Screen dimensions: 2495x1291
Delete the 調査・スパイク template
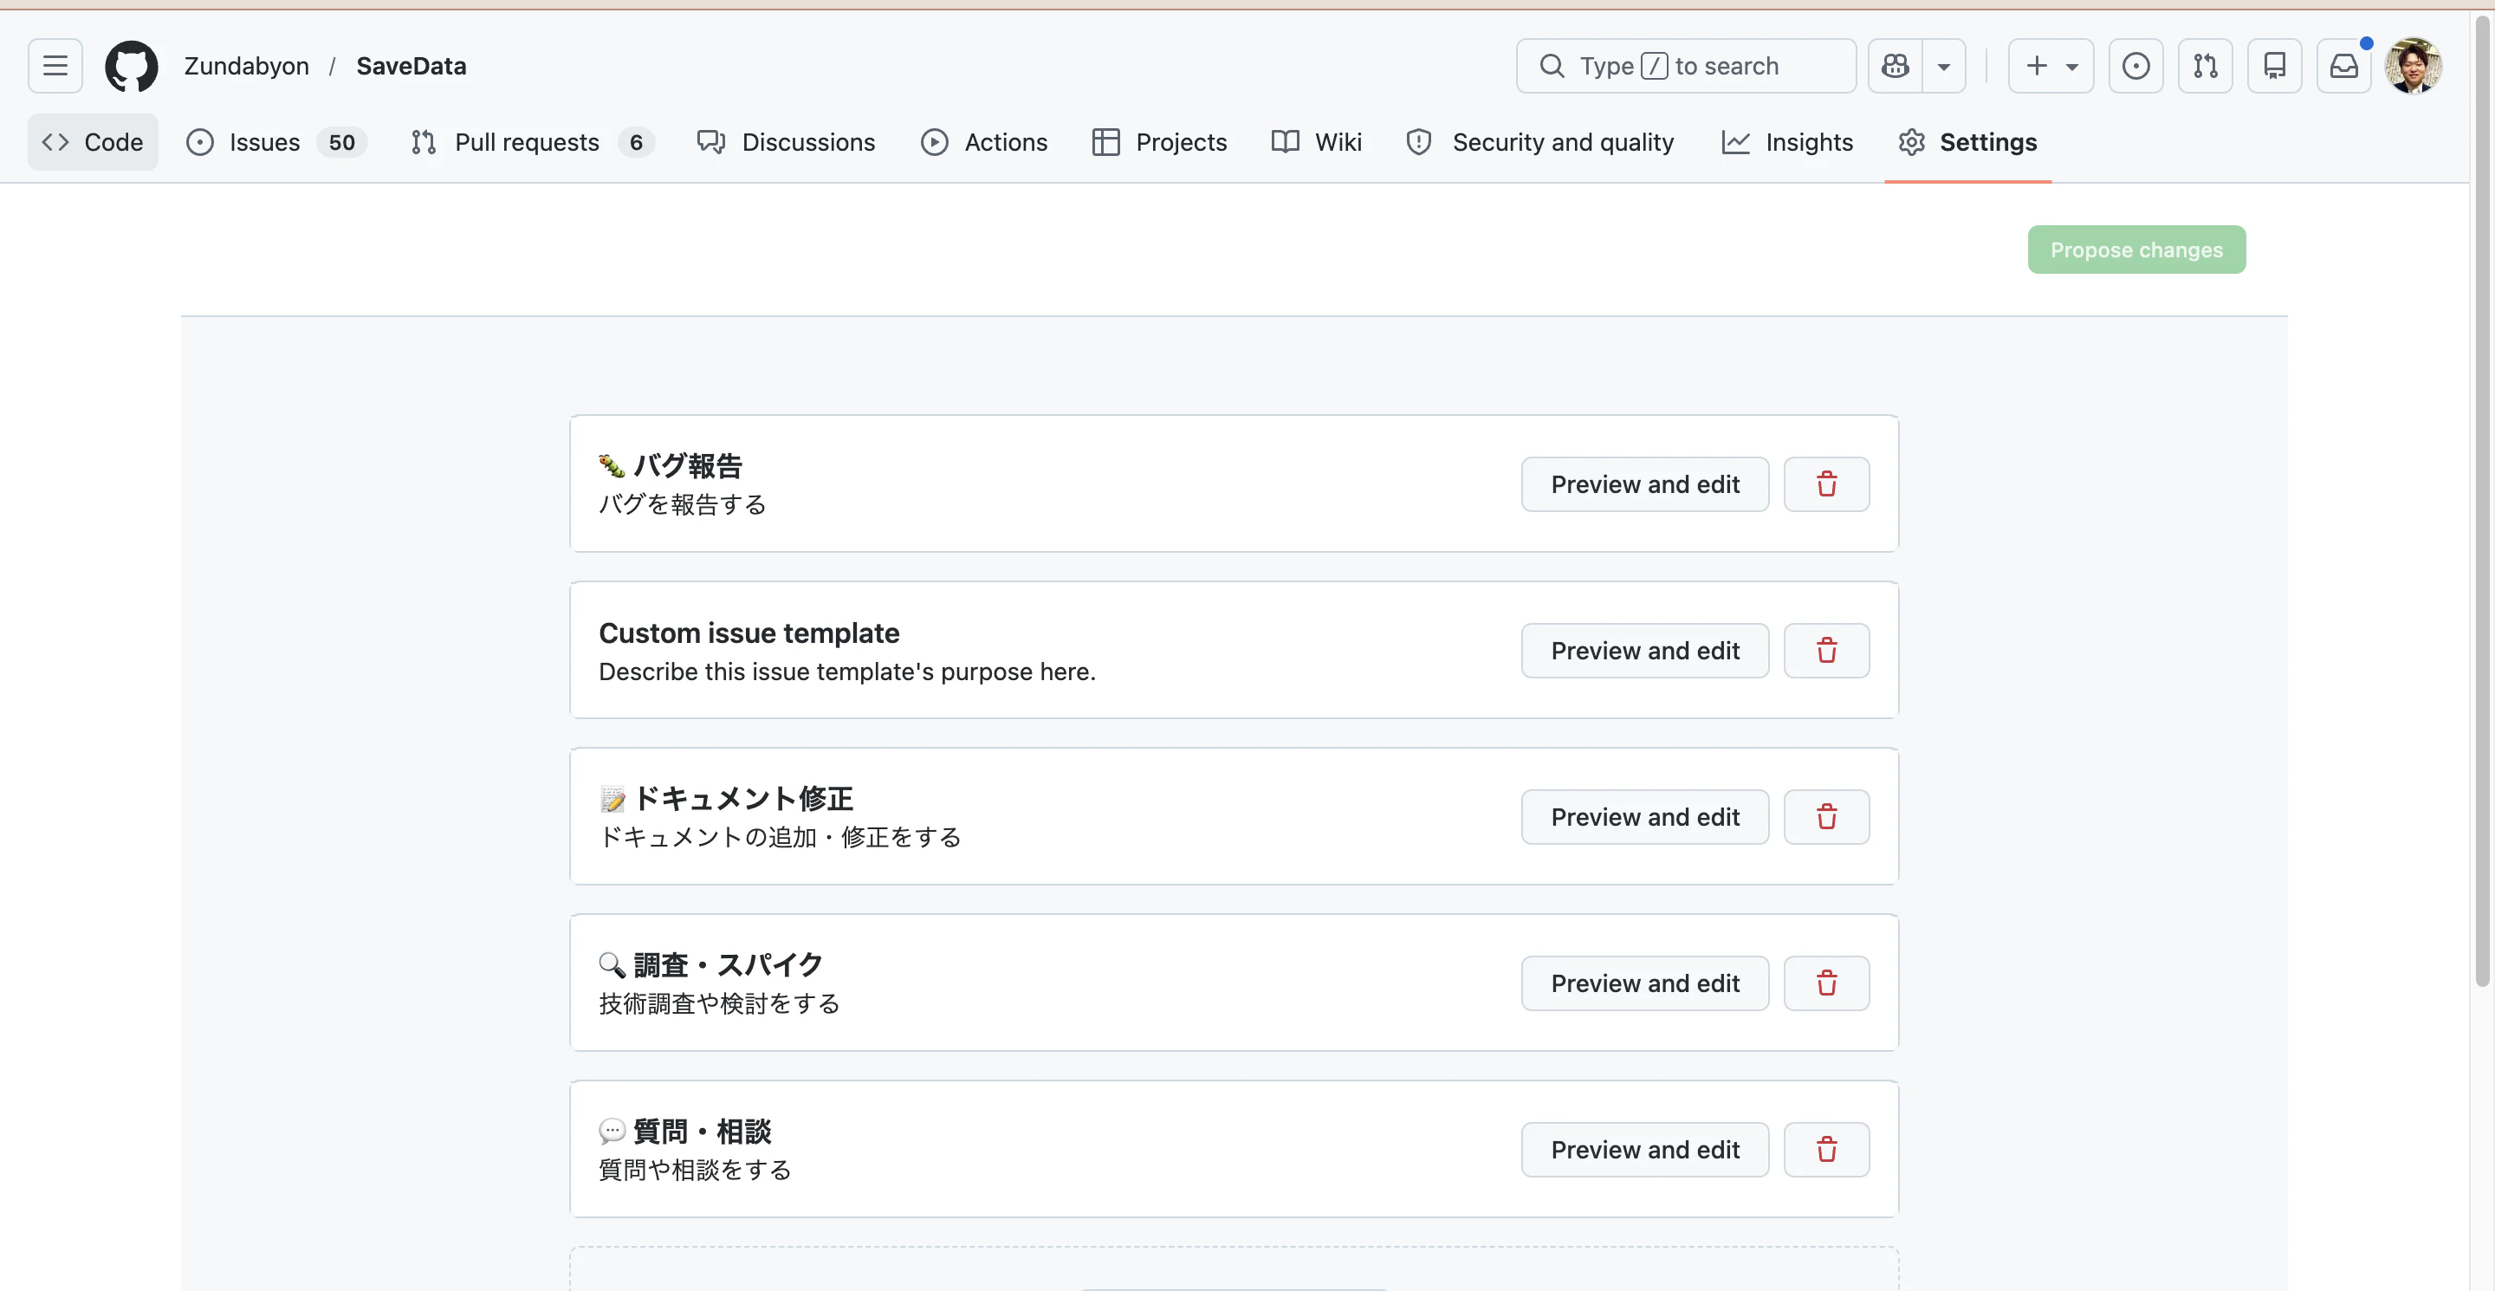click(1827, 982)
